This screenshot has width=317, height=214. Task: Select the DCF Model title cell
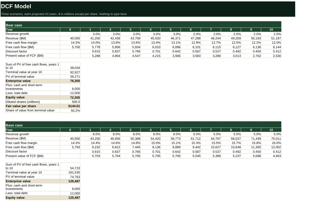click(x=148, y=6)
